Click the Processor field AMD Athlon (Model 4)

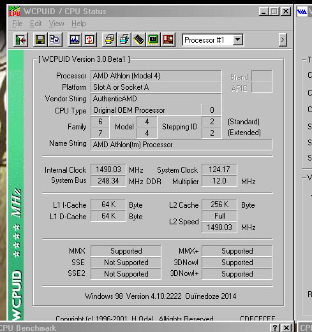pyautogui.click(x=156, y=76)
